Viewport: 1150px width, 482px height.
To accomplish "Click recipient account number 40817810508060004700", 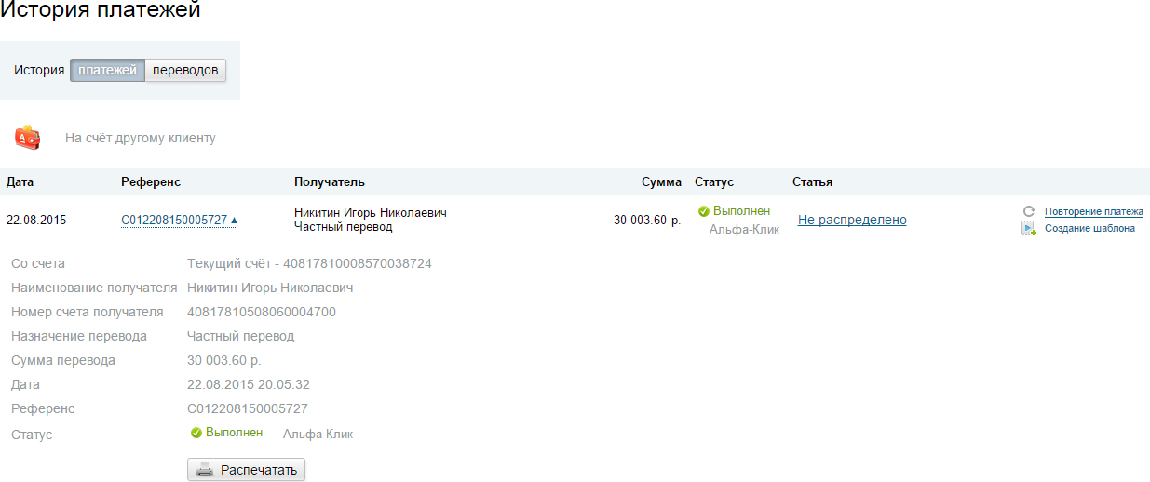I will [x=262, y=312].
